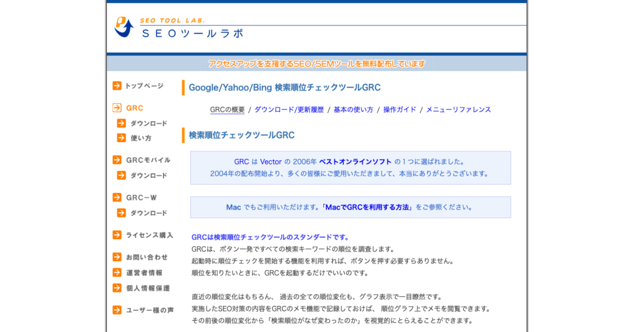Click the heading 検索順位チェックツールGRC
The height and width of the screenshot is (332, 633).
coord(242,135)
